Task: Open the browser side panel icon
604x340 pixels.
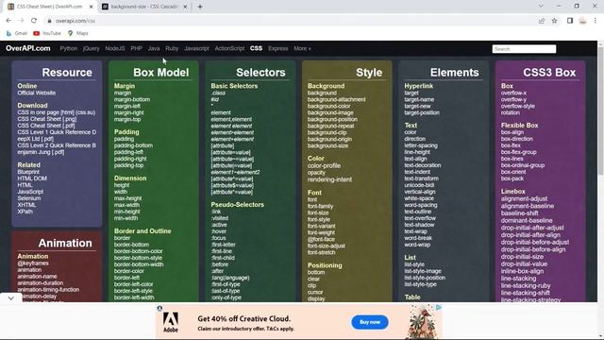Action: [x=570, y=21]
